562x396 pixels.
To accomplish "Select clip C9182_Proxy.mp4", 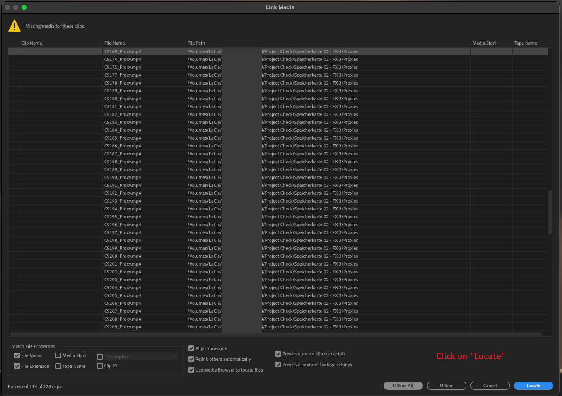I will click(x=278, y=114).
